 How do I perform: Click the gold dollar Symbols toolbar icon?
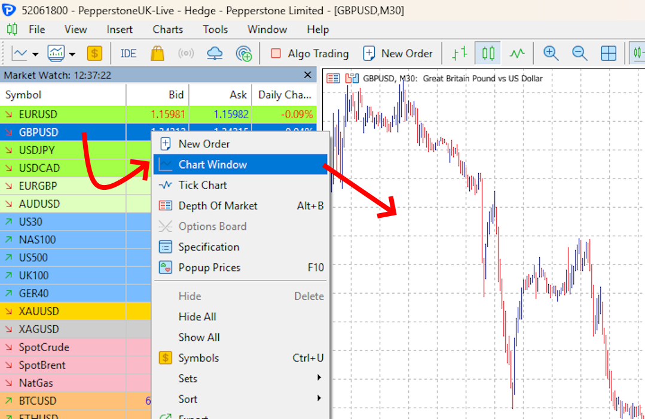click(94, 53)
